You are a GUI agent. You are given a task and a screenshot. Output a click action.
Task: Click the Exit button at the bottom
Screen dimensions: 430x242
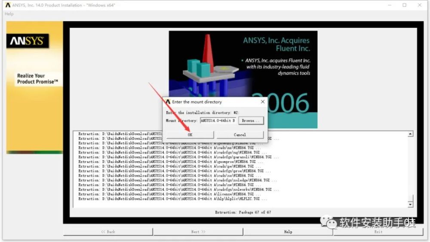click(378, 232)
